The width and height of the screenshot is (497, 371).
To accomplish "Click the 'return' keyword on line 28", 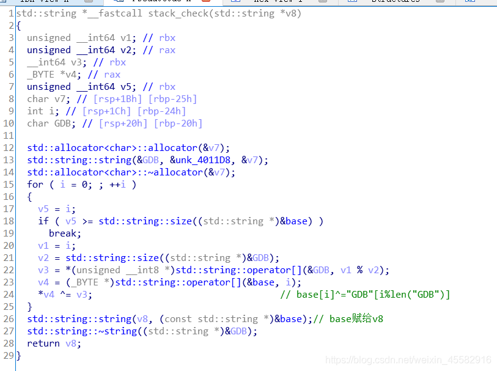I will click(43, 343).
